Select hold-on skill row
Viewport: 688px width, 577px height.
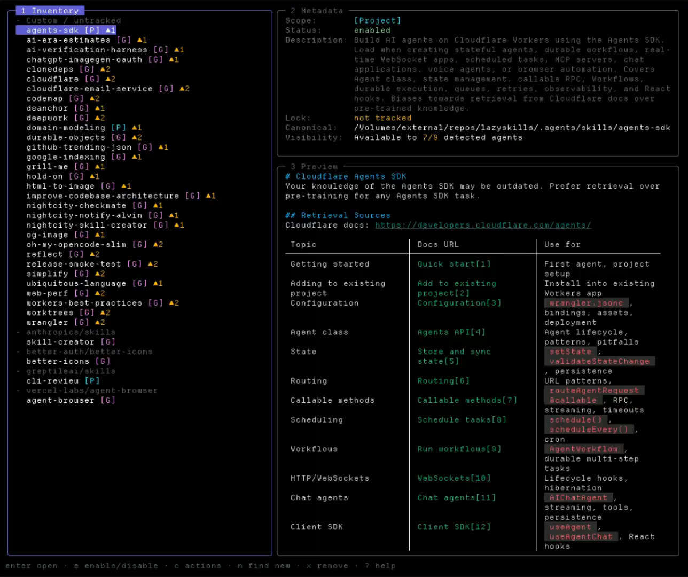tap(63, 176)
